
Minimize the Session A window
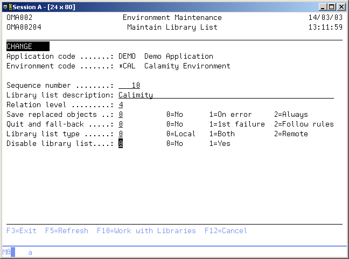(x=323, y=6)
